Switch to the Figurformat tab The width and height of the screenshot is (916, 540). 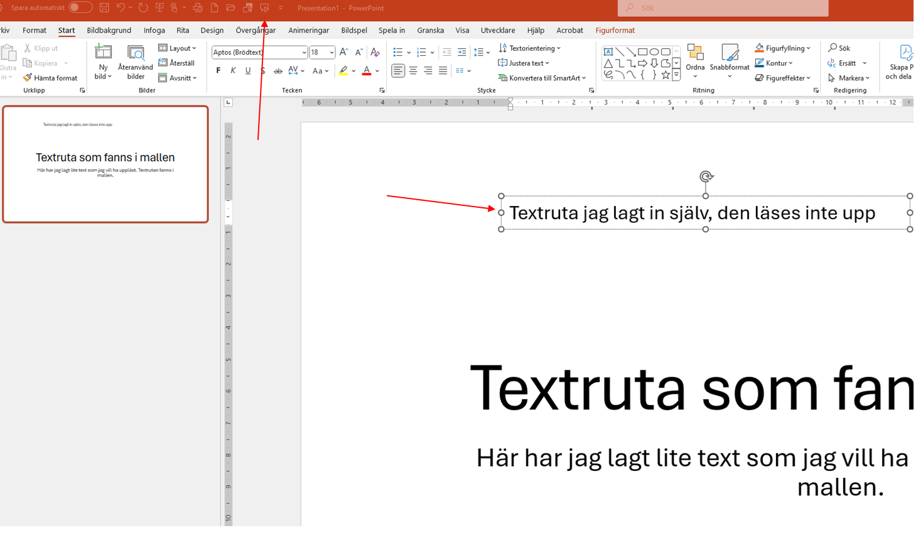(615, 30)
